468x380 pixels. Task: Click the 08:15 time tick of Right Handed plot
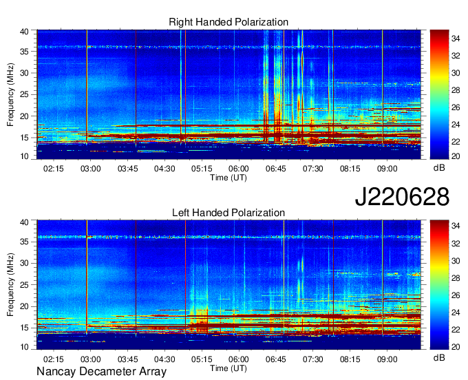(350, 169)
